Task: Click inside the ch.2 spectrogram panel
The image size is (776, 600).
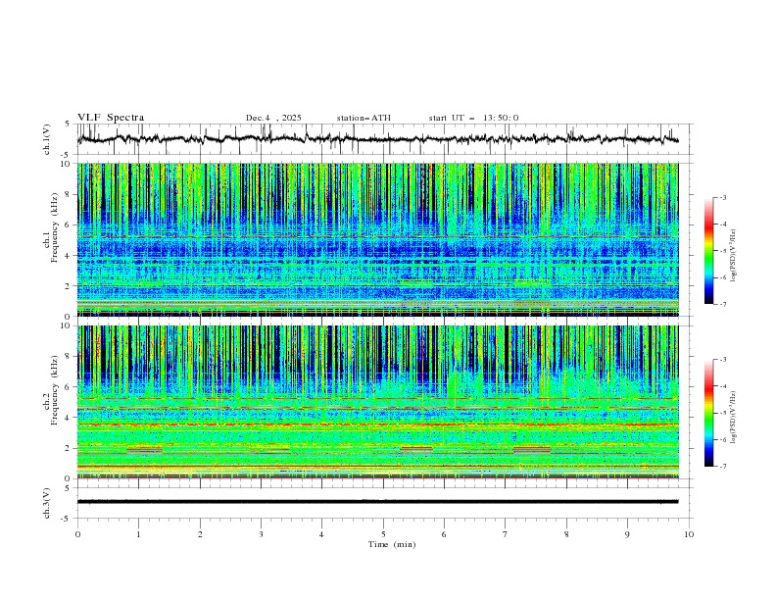Action: 377,402
